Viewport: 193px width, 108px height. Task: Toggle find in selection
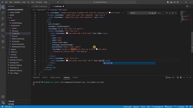173,13
